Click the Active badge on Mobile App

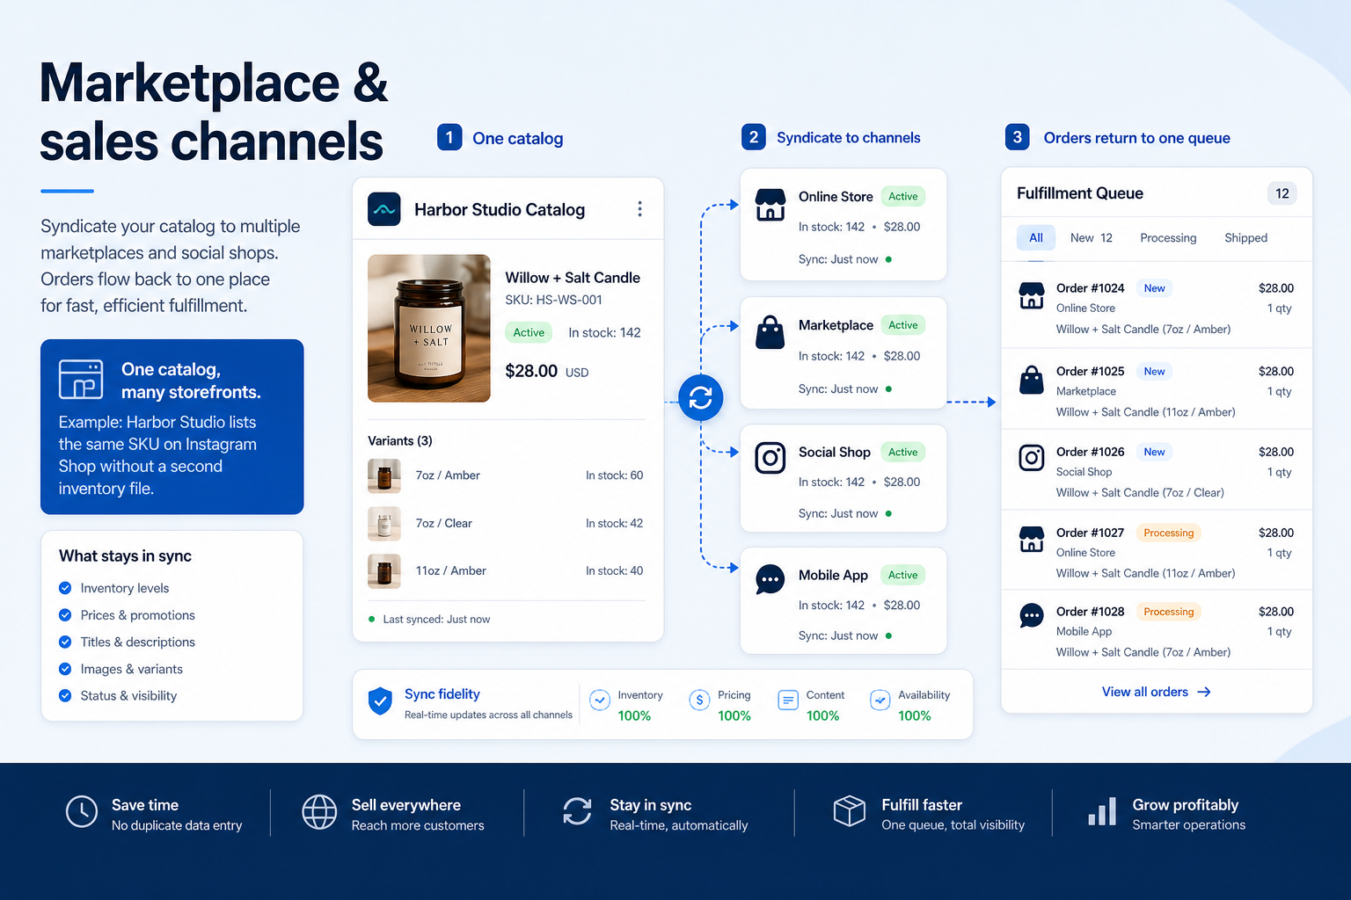click(902, 575)
